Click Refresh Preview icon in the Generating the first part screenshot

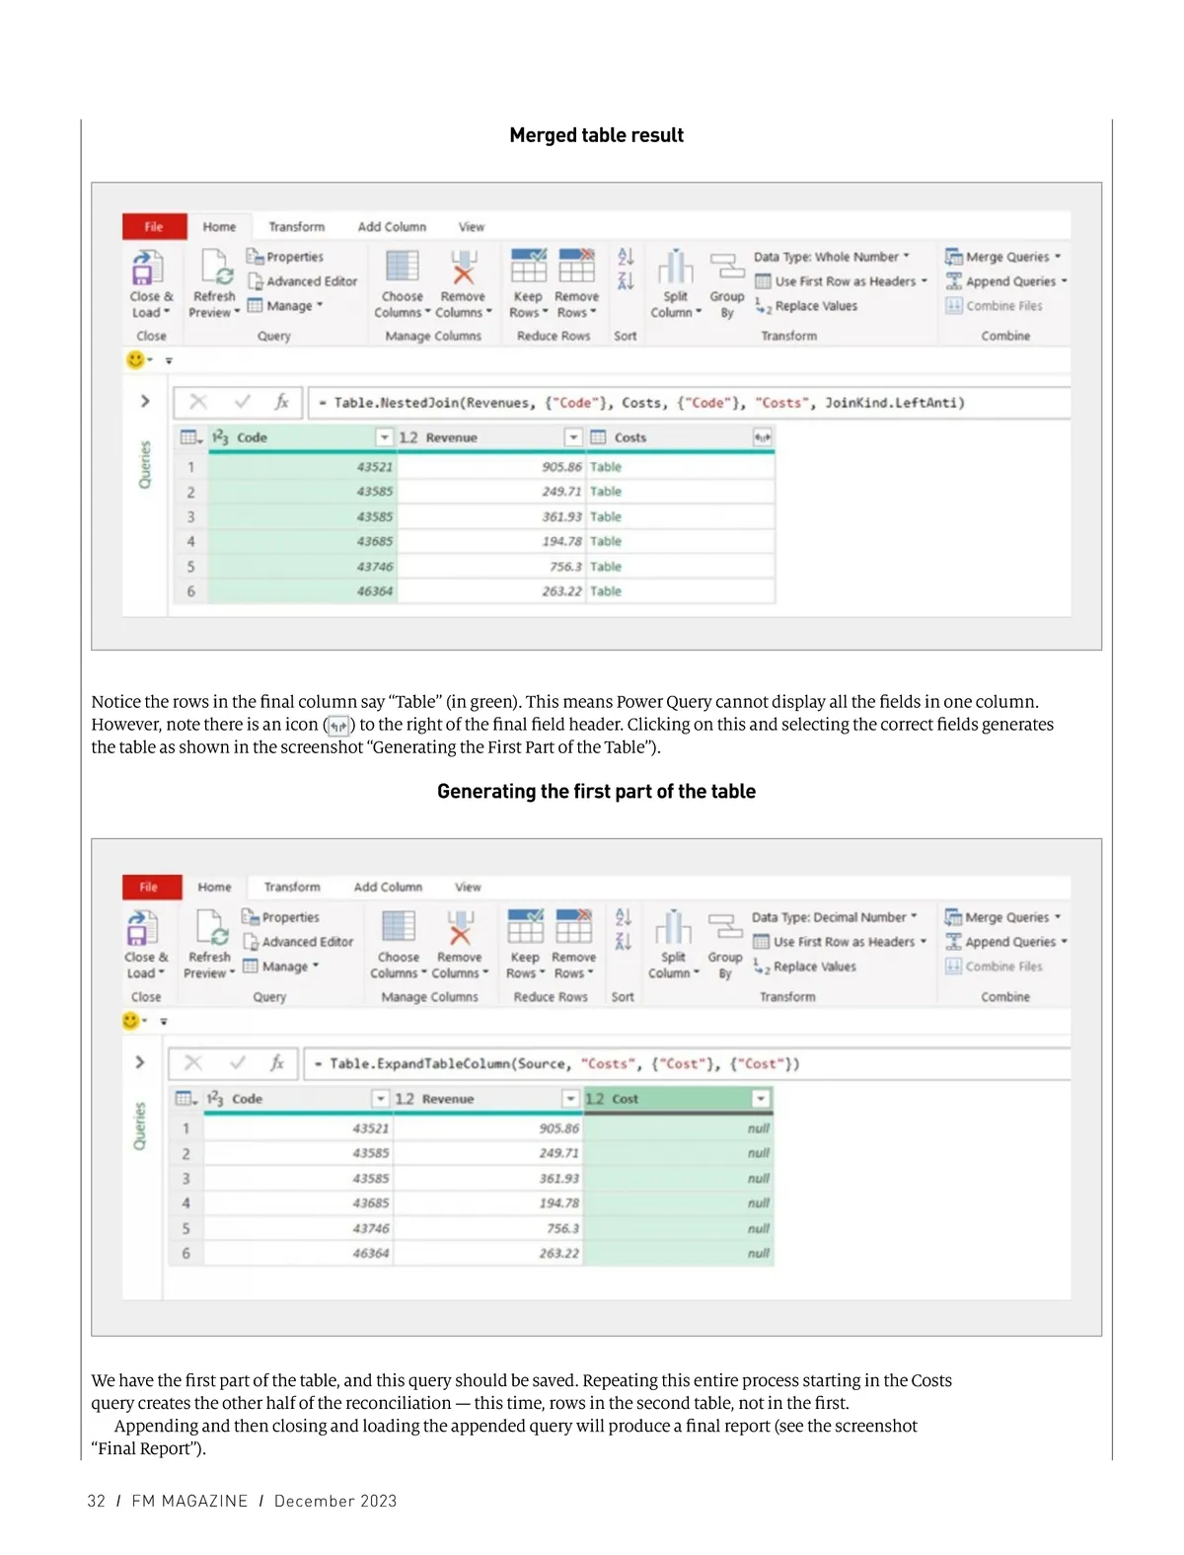click(211, 928)
